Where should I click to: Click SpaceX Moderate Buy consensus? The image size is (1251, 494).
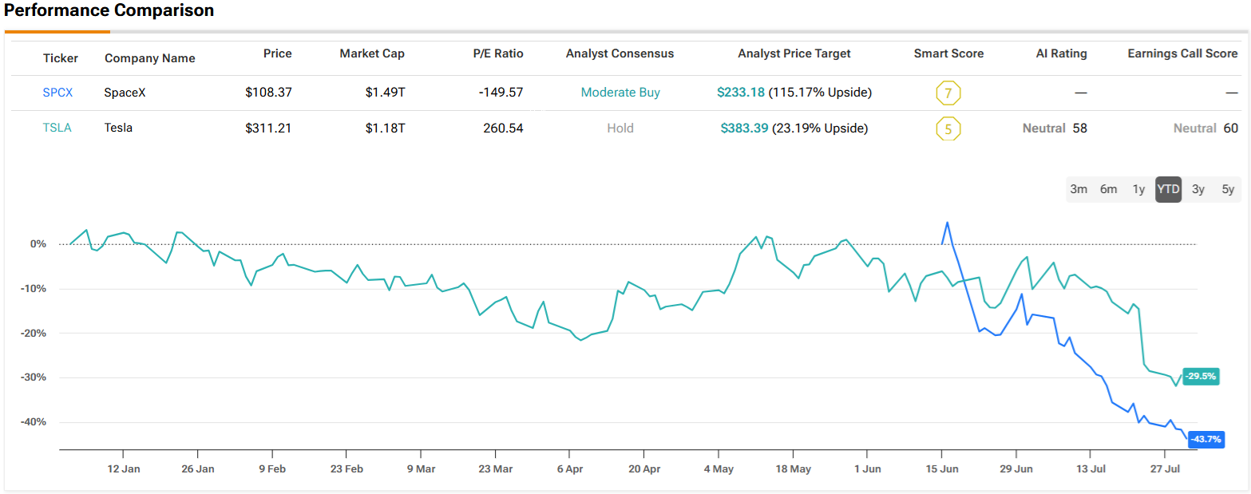620,93
